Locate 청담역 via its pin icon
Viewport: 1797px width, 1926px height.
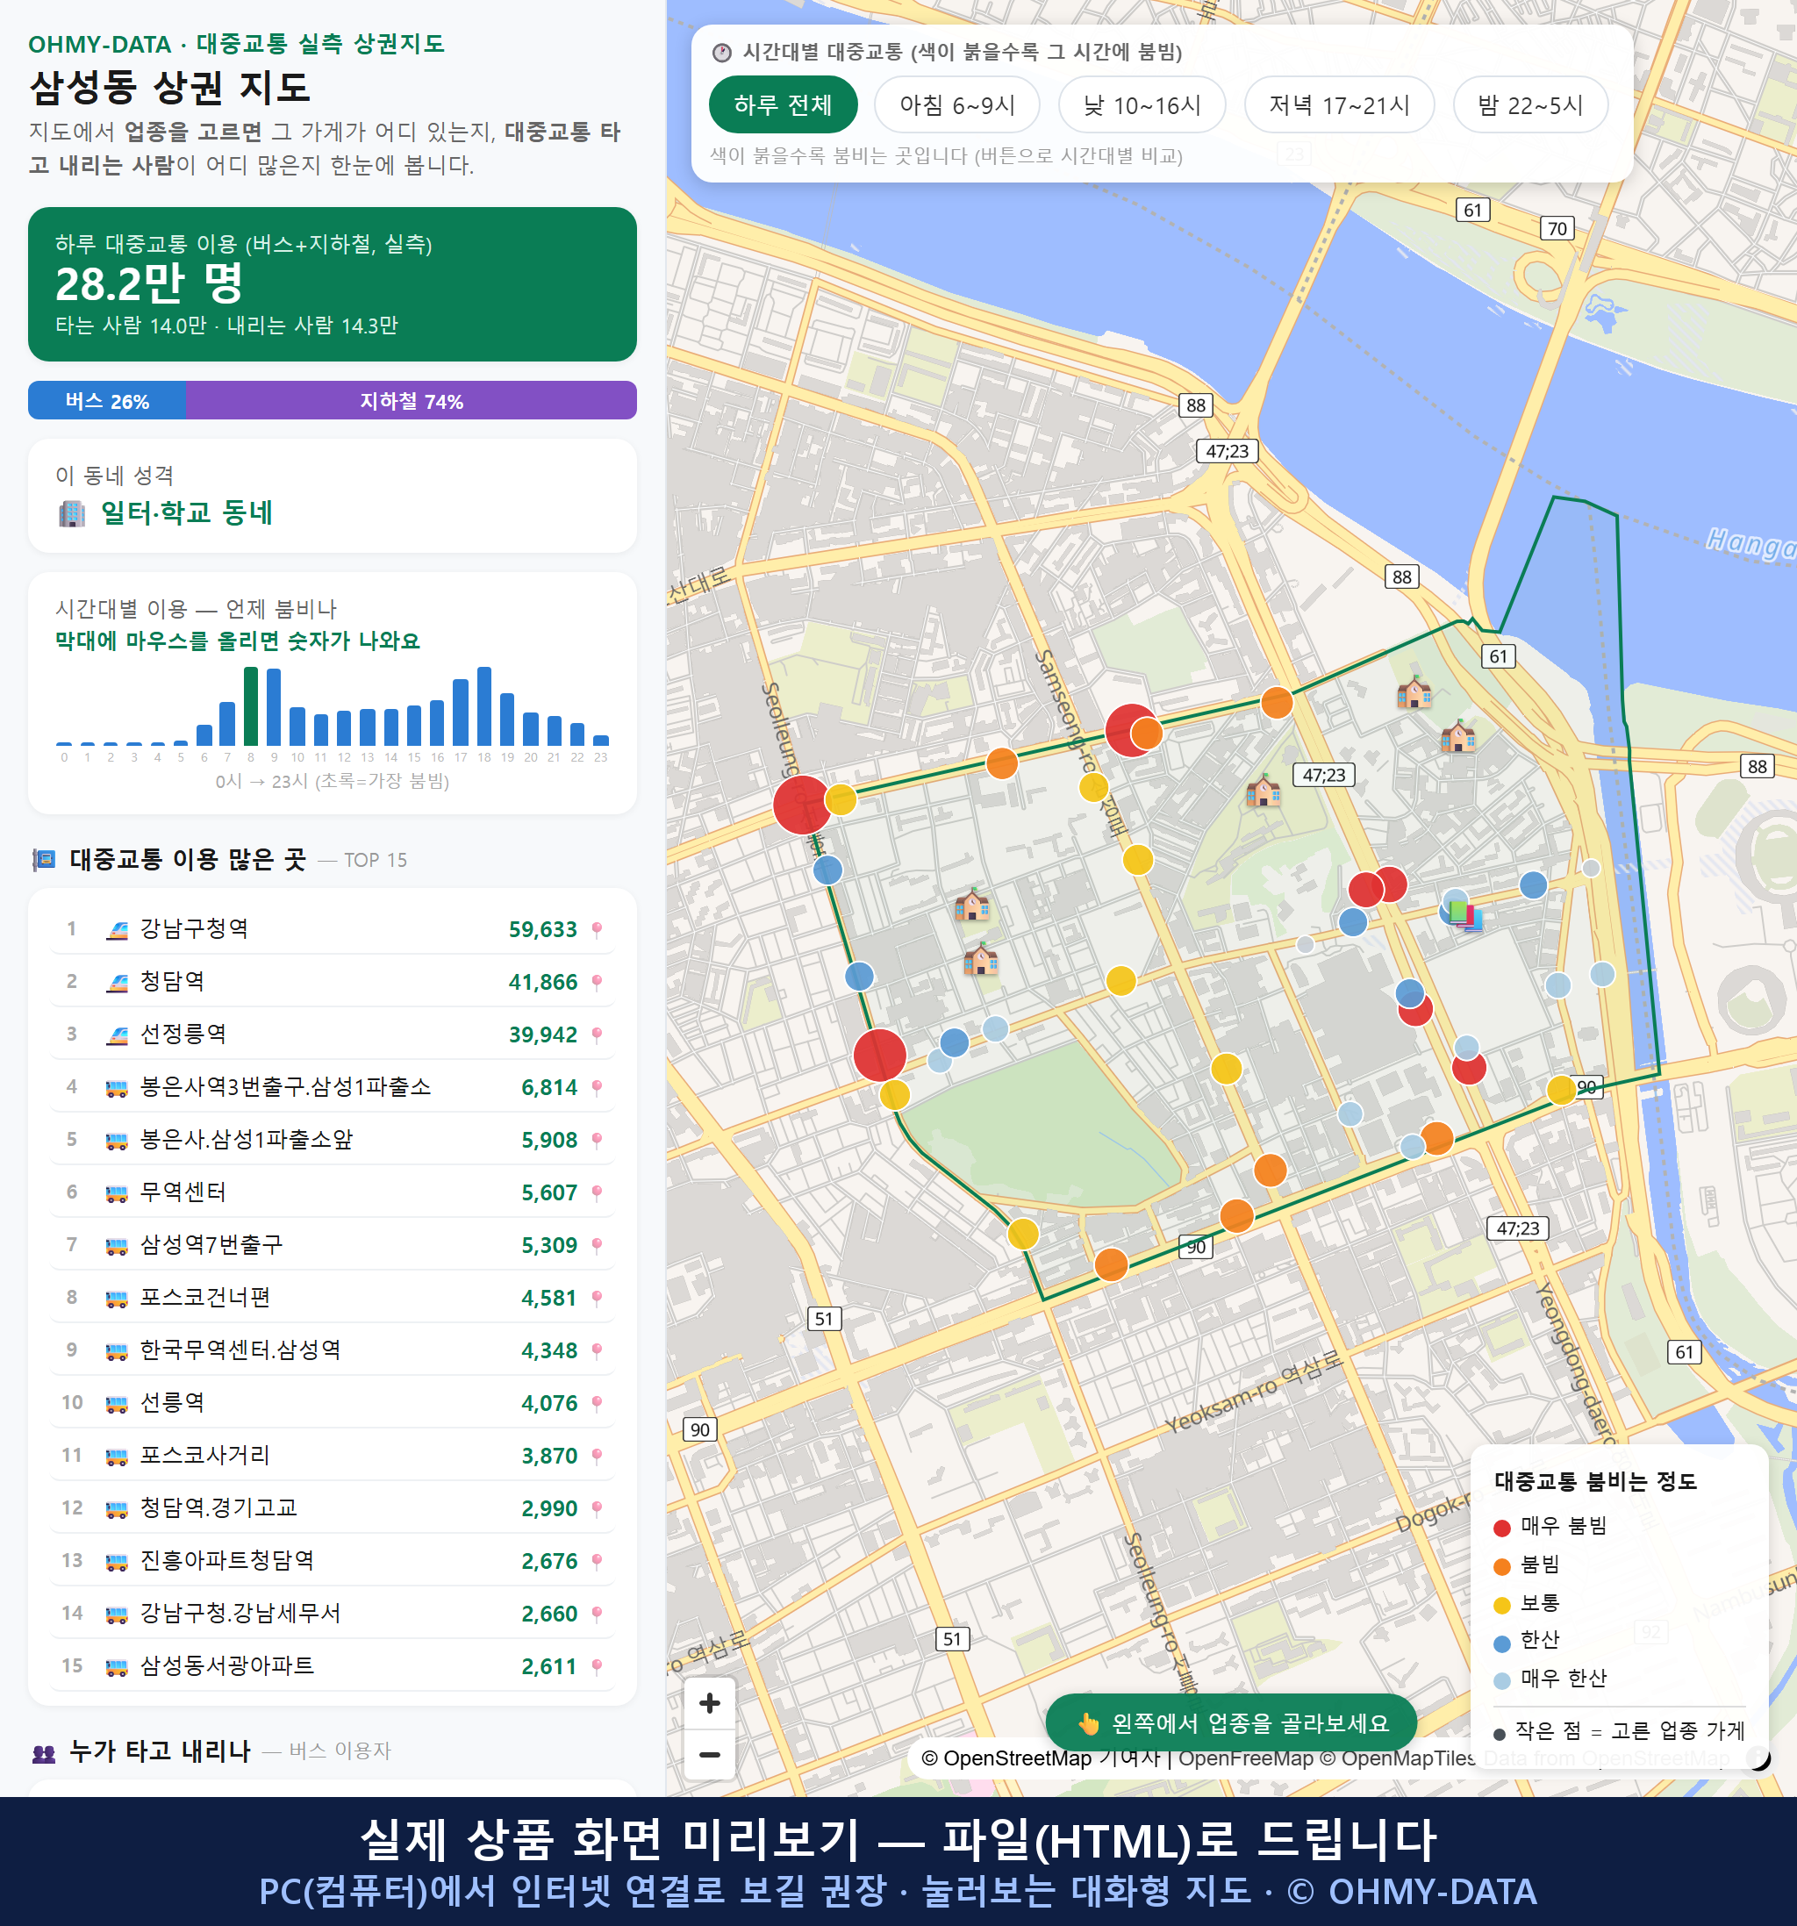[x=597, y=981]
